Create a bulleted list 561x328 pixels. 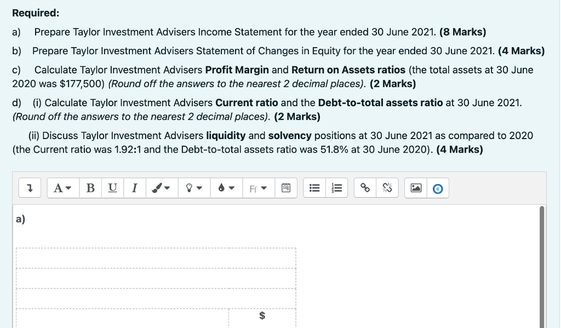pos(313,188)
